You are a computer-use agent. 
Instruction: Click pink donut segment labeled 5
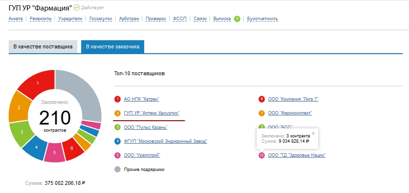click(x=54, y=153)
